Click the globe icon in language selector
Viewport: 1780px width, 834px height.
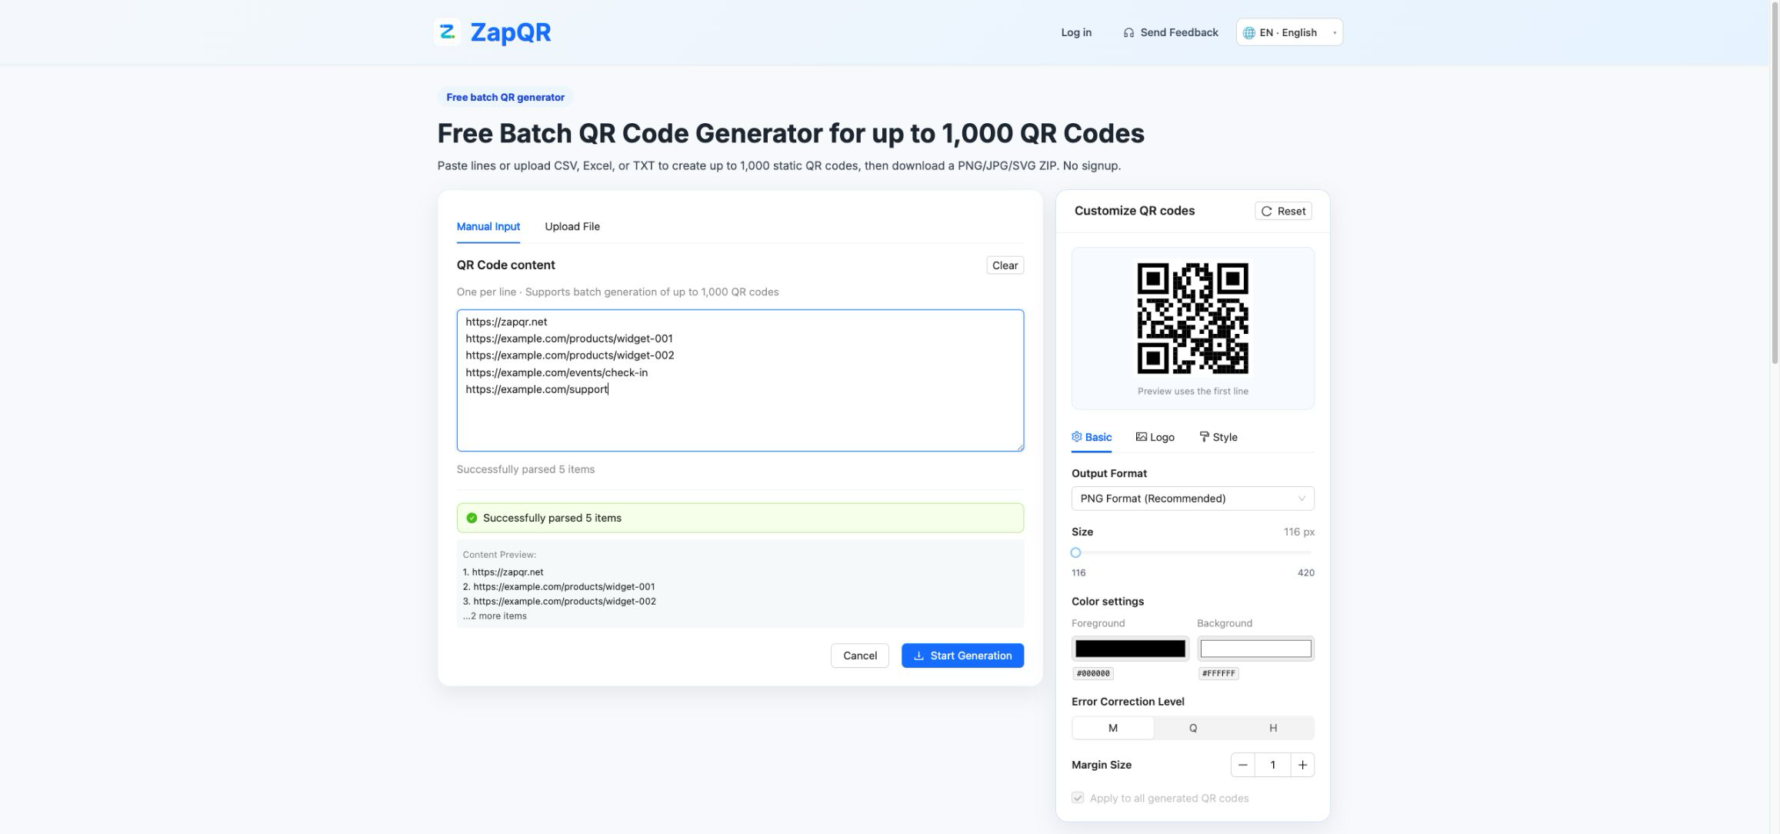[x=1249, y=32]
